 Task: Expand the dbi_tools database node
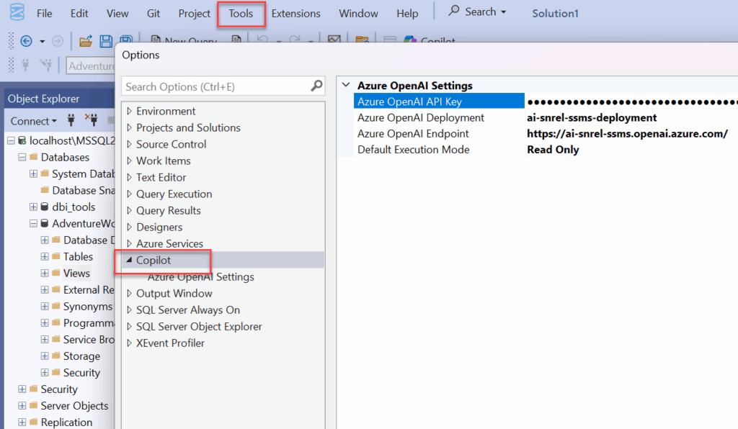pos(33,207)
